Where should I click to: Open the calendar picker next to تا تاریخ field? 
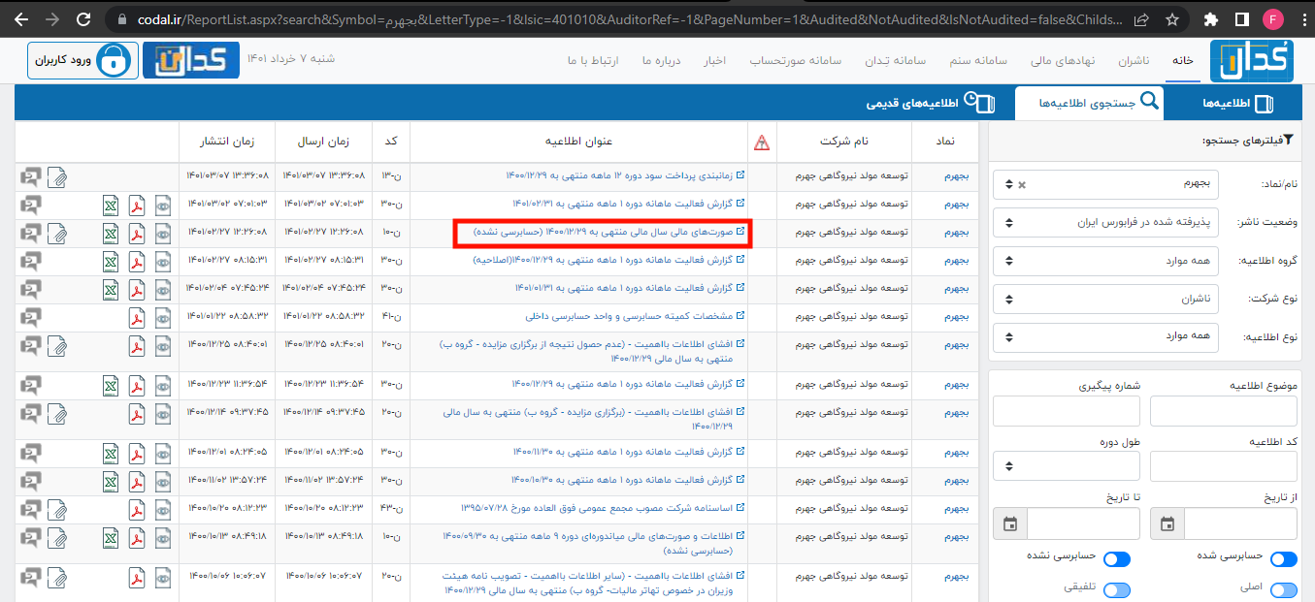pos(1009,523)
